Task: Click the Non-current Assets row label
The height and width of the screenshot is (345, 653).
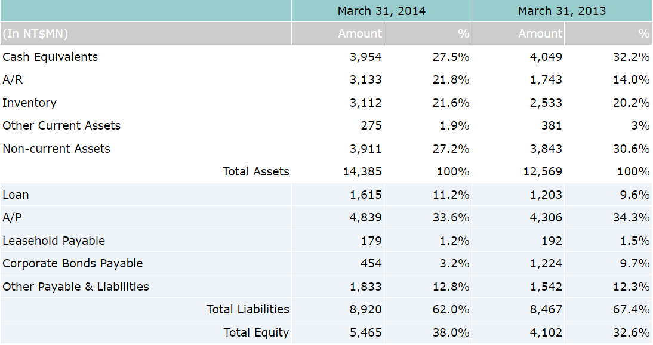Action: pos(56,149)
